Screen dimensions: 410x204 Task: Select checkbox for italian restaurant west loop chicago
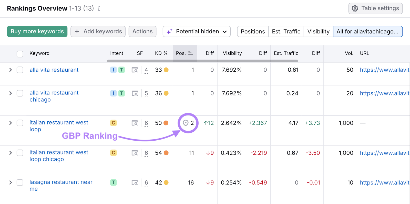point(20,153)
